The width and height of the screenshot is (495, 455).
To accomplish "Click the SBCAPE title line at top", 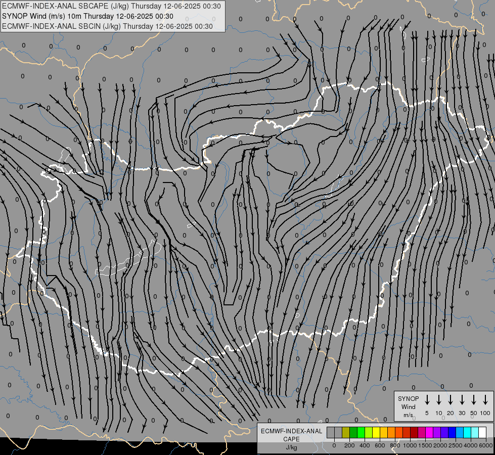I will tap(111, 6).
